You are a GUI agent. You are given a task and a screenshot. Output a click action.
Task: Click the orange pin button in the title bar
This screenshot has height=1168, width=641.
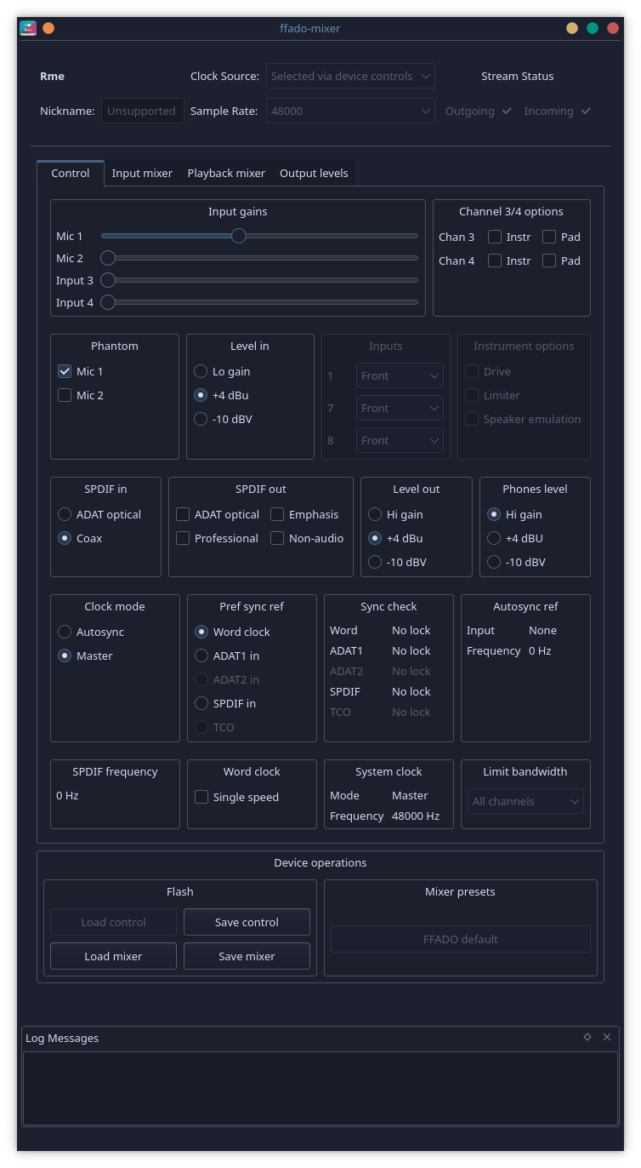pyautogui.click(x=48, y=28)
